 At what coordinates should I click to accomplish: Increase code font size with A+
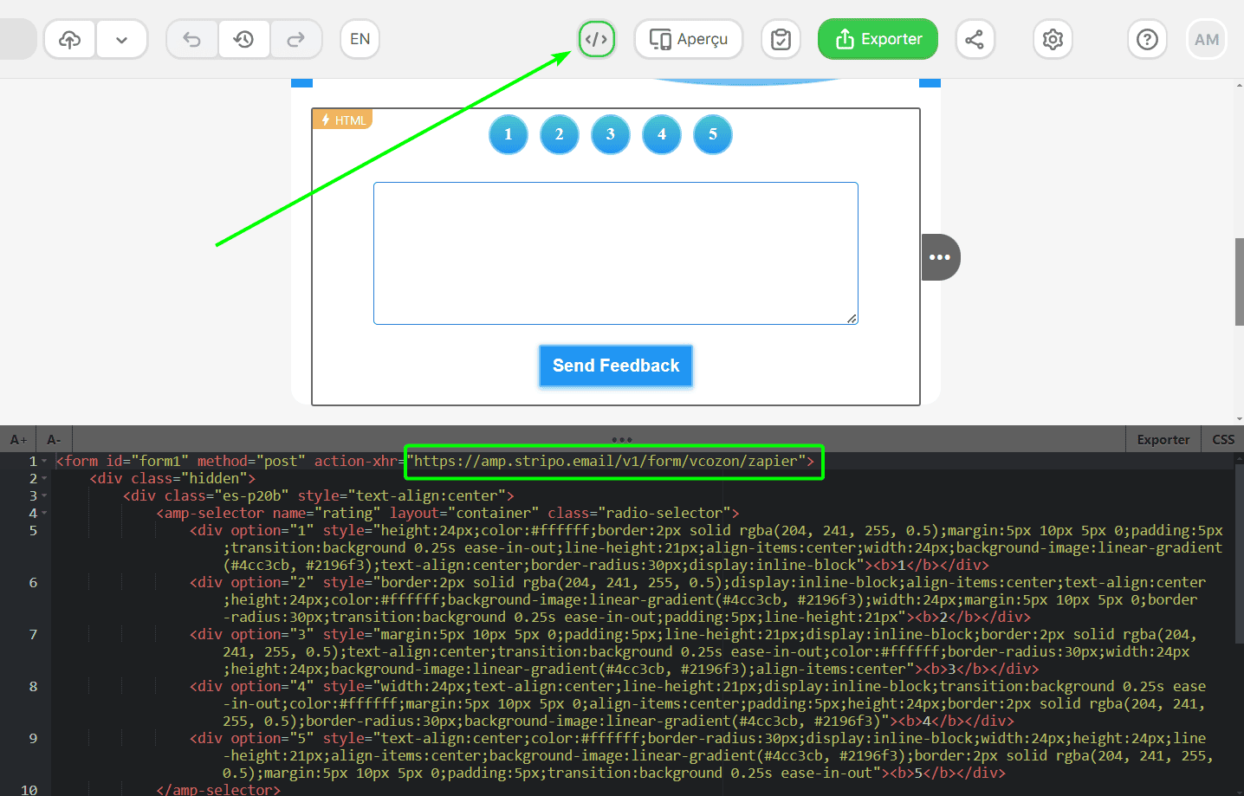pyautogui.click(x=18, y=439)
